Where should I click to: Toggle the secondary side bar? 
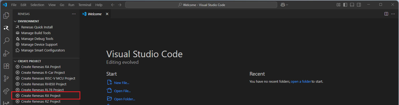coord(359,5)
